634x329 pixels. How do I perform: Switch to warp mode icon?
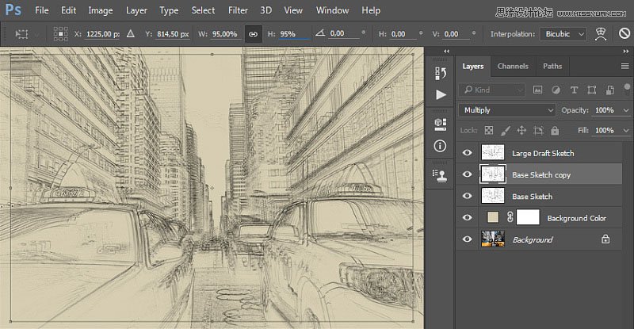[x=601, y=34]
